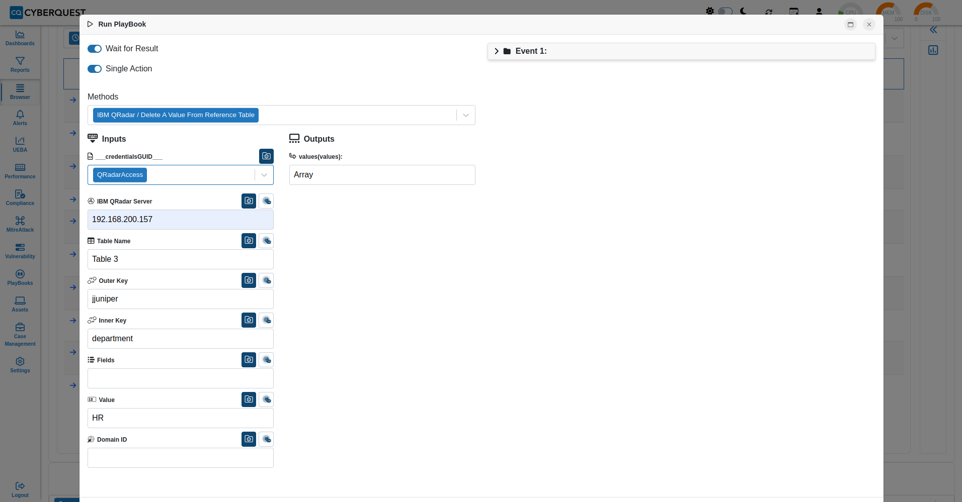Click the Inner Key field containing department

tap(181, 339)
